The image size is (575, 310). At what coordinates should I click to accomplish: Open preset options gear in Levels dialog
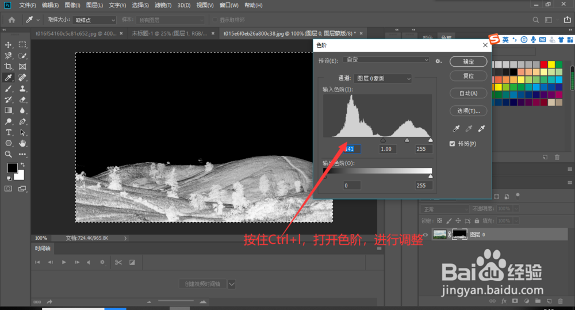[x=438, y=61]
